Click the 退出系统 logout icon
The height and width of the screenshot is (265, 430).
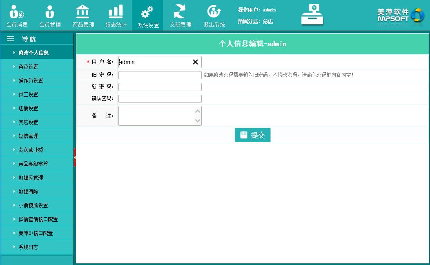(x=214, y=11)
